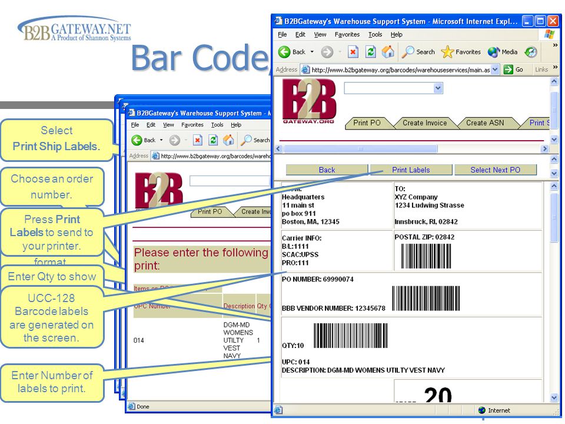Click the 'SCAC:UPSS' carrier line

tap(300, 254)
